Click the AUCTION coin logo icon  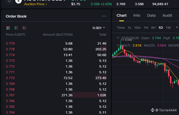tap(18, 1)
